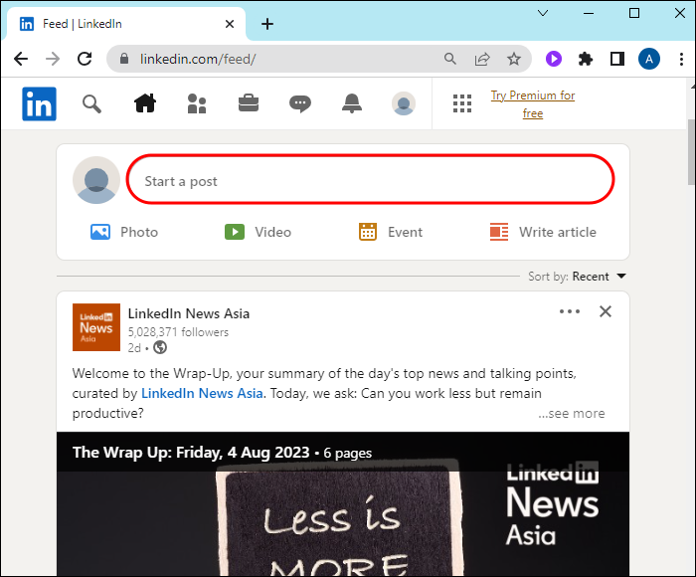Viewport: 696px width, 577px height.
Task: Click the Start a post field
Action: pos(370,179)
